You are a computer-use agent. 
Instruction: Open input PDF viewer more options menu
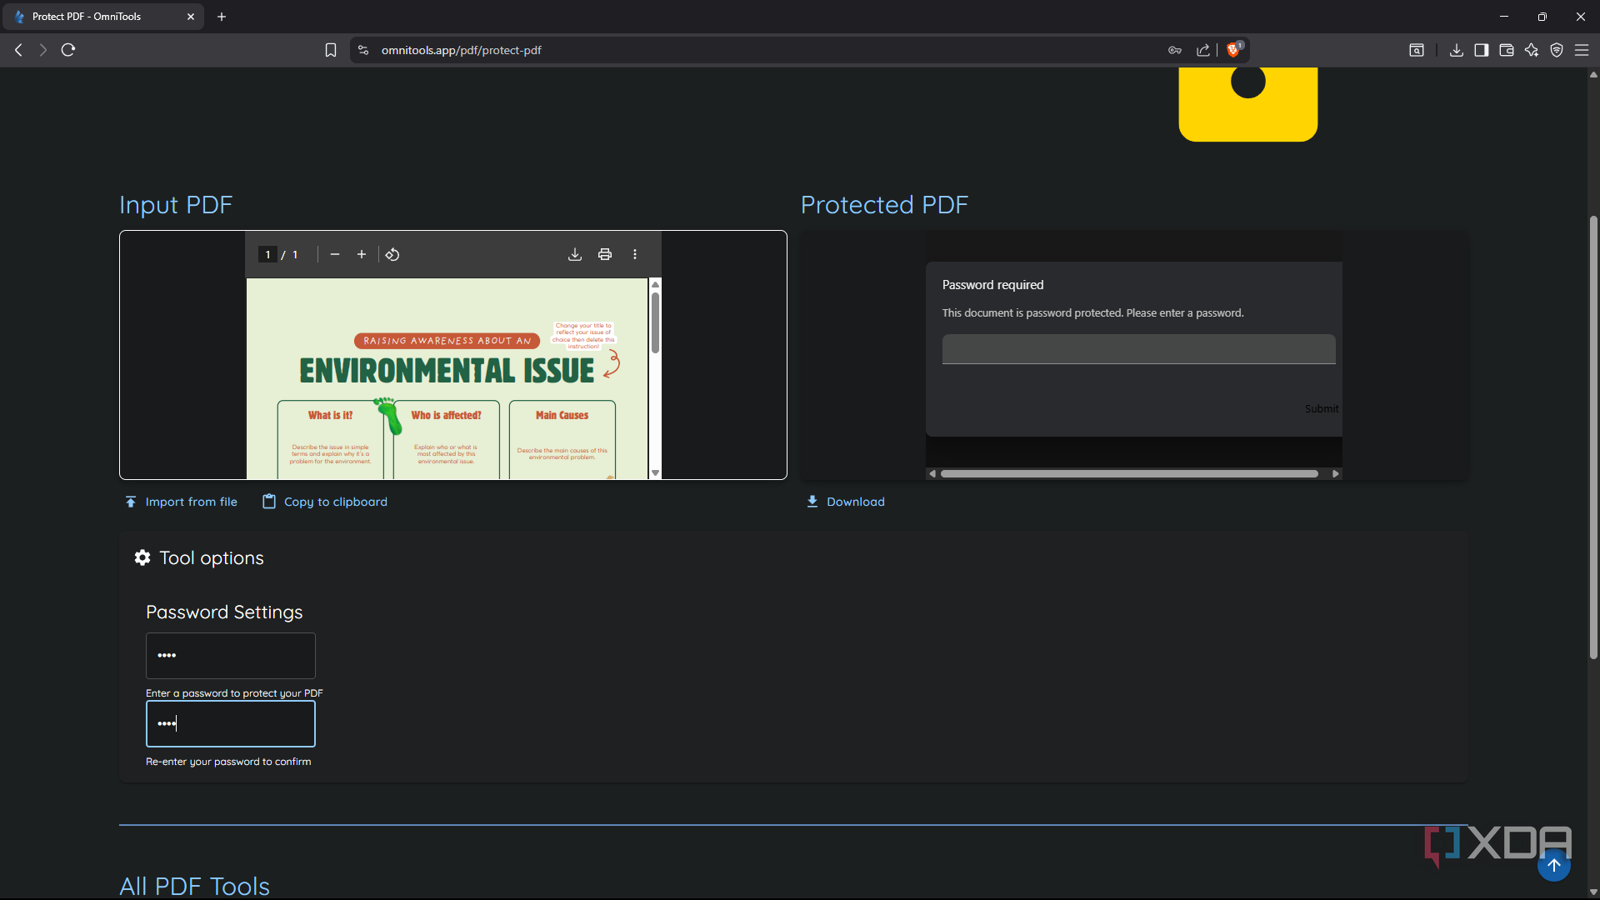click(635, 254)
